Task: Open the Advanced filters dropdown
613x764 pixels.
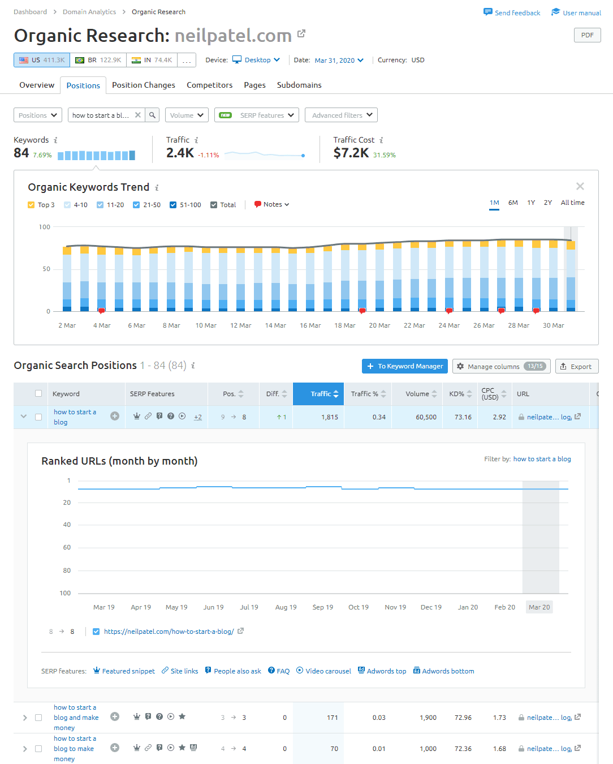Action: (341, 115)
